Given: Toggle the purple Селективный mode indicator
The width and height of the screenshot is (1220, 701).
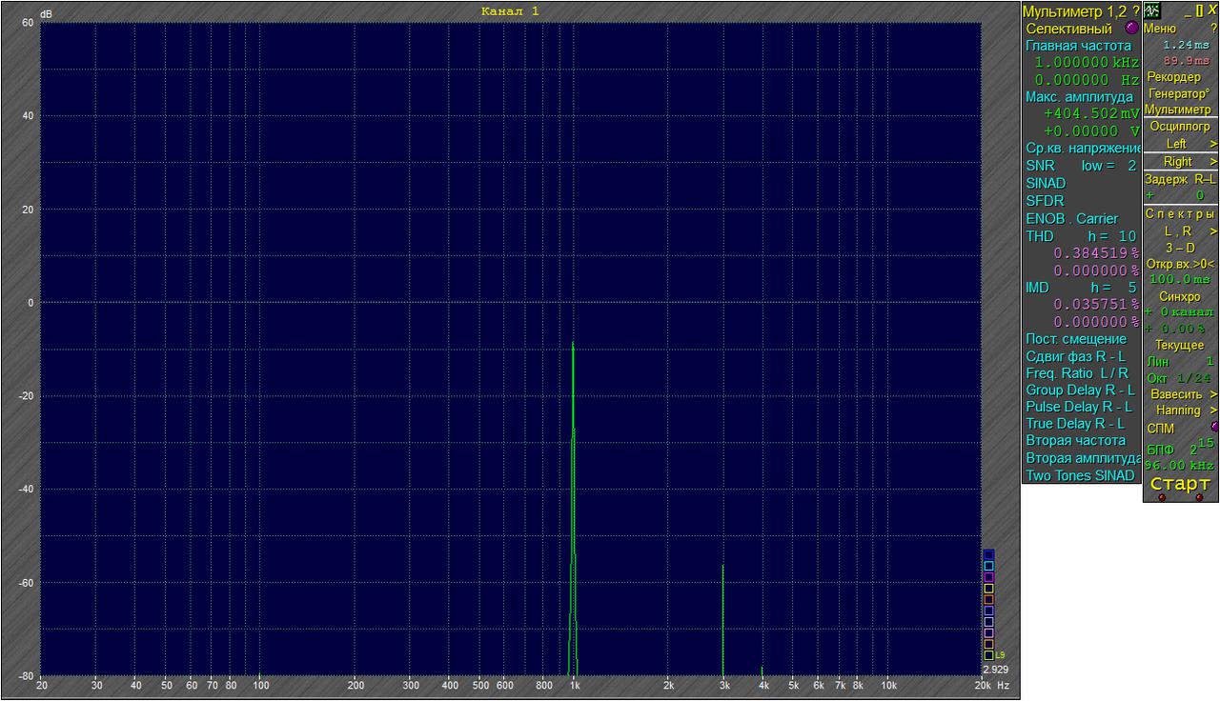Looking at the screenshot, I should (x=1131, y=28).
